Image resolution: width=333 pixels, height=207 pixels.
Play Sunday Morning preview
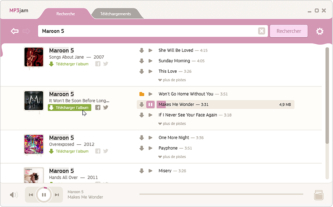click(x=150, y=61)
